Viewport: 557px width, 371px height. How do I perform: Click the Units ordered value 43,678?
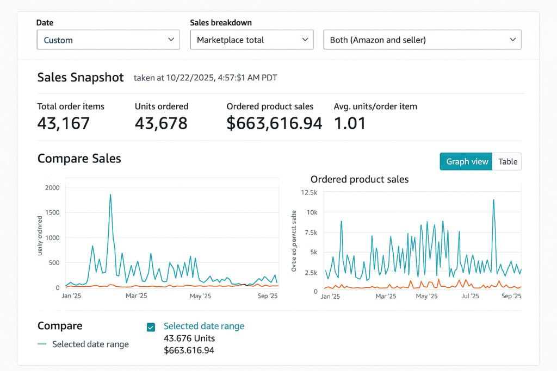[x=161, y=123]
